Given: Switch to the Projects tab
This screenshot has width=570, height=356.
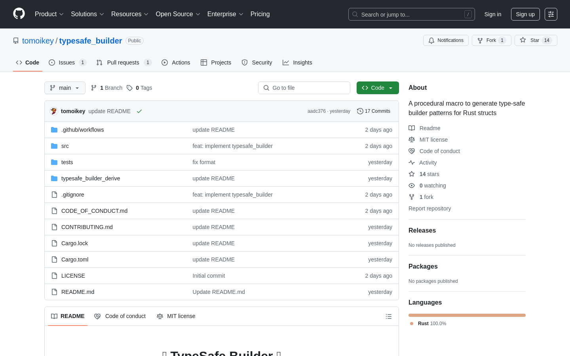Looking at the screenshot, I should [216, 62].
